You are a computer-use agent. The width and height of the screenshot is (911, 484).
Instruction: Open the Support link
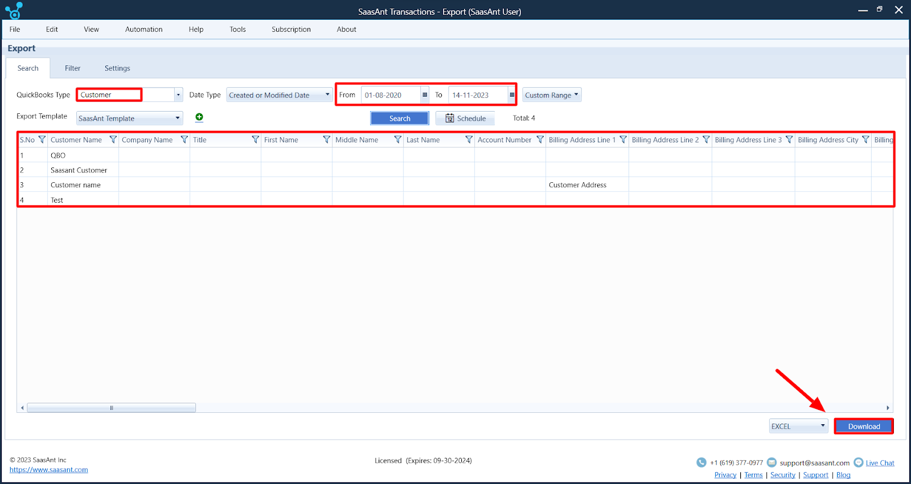pyautogui.click(x=816, y=475)
